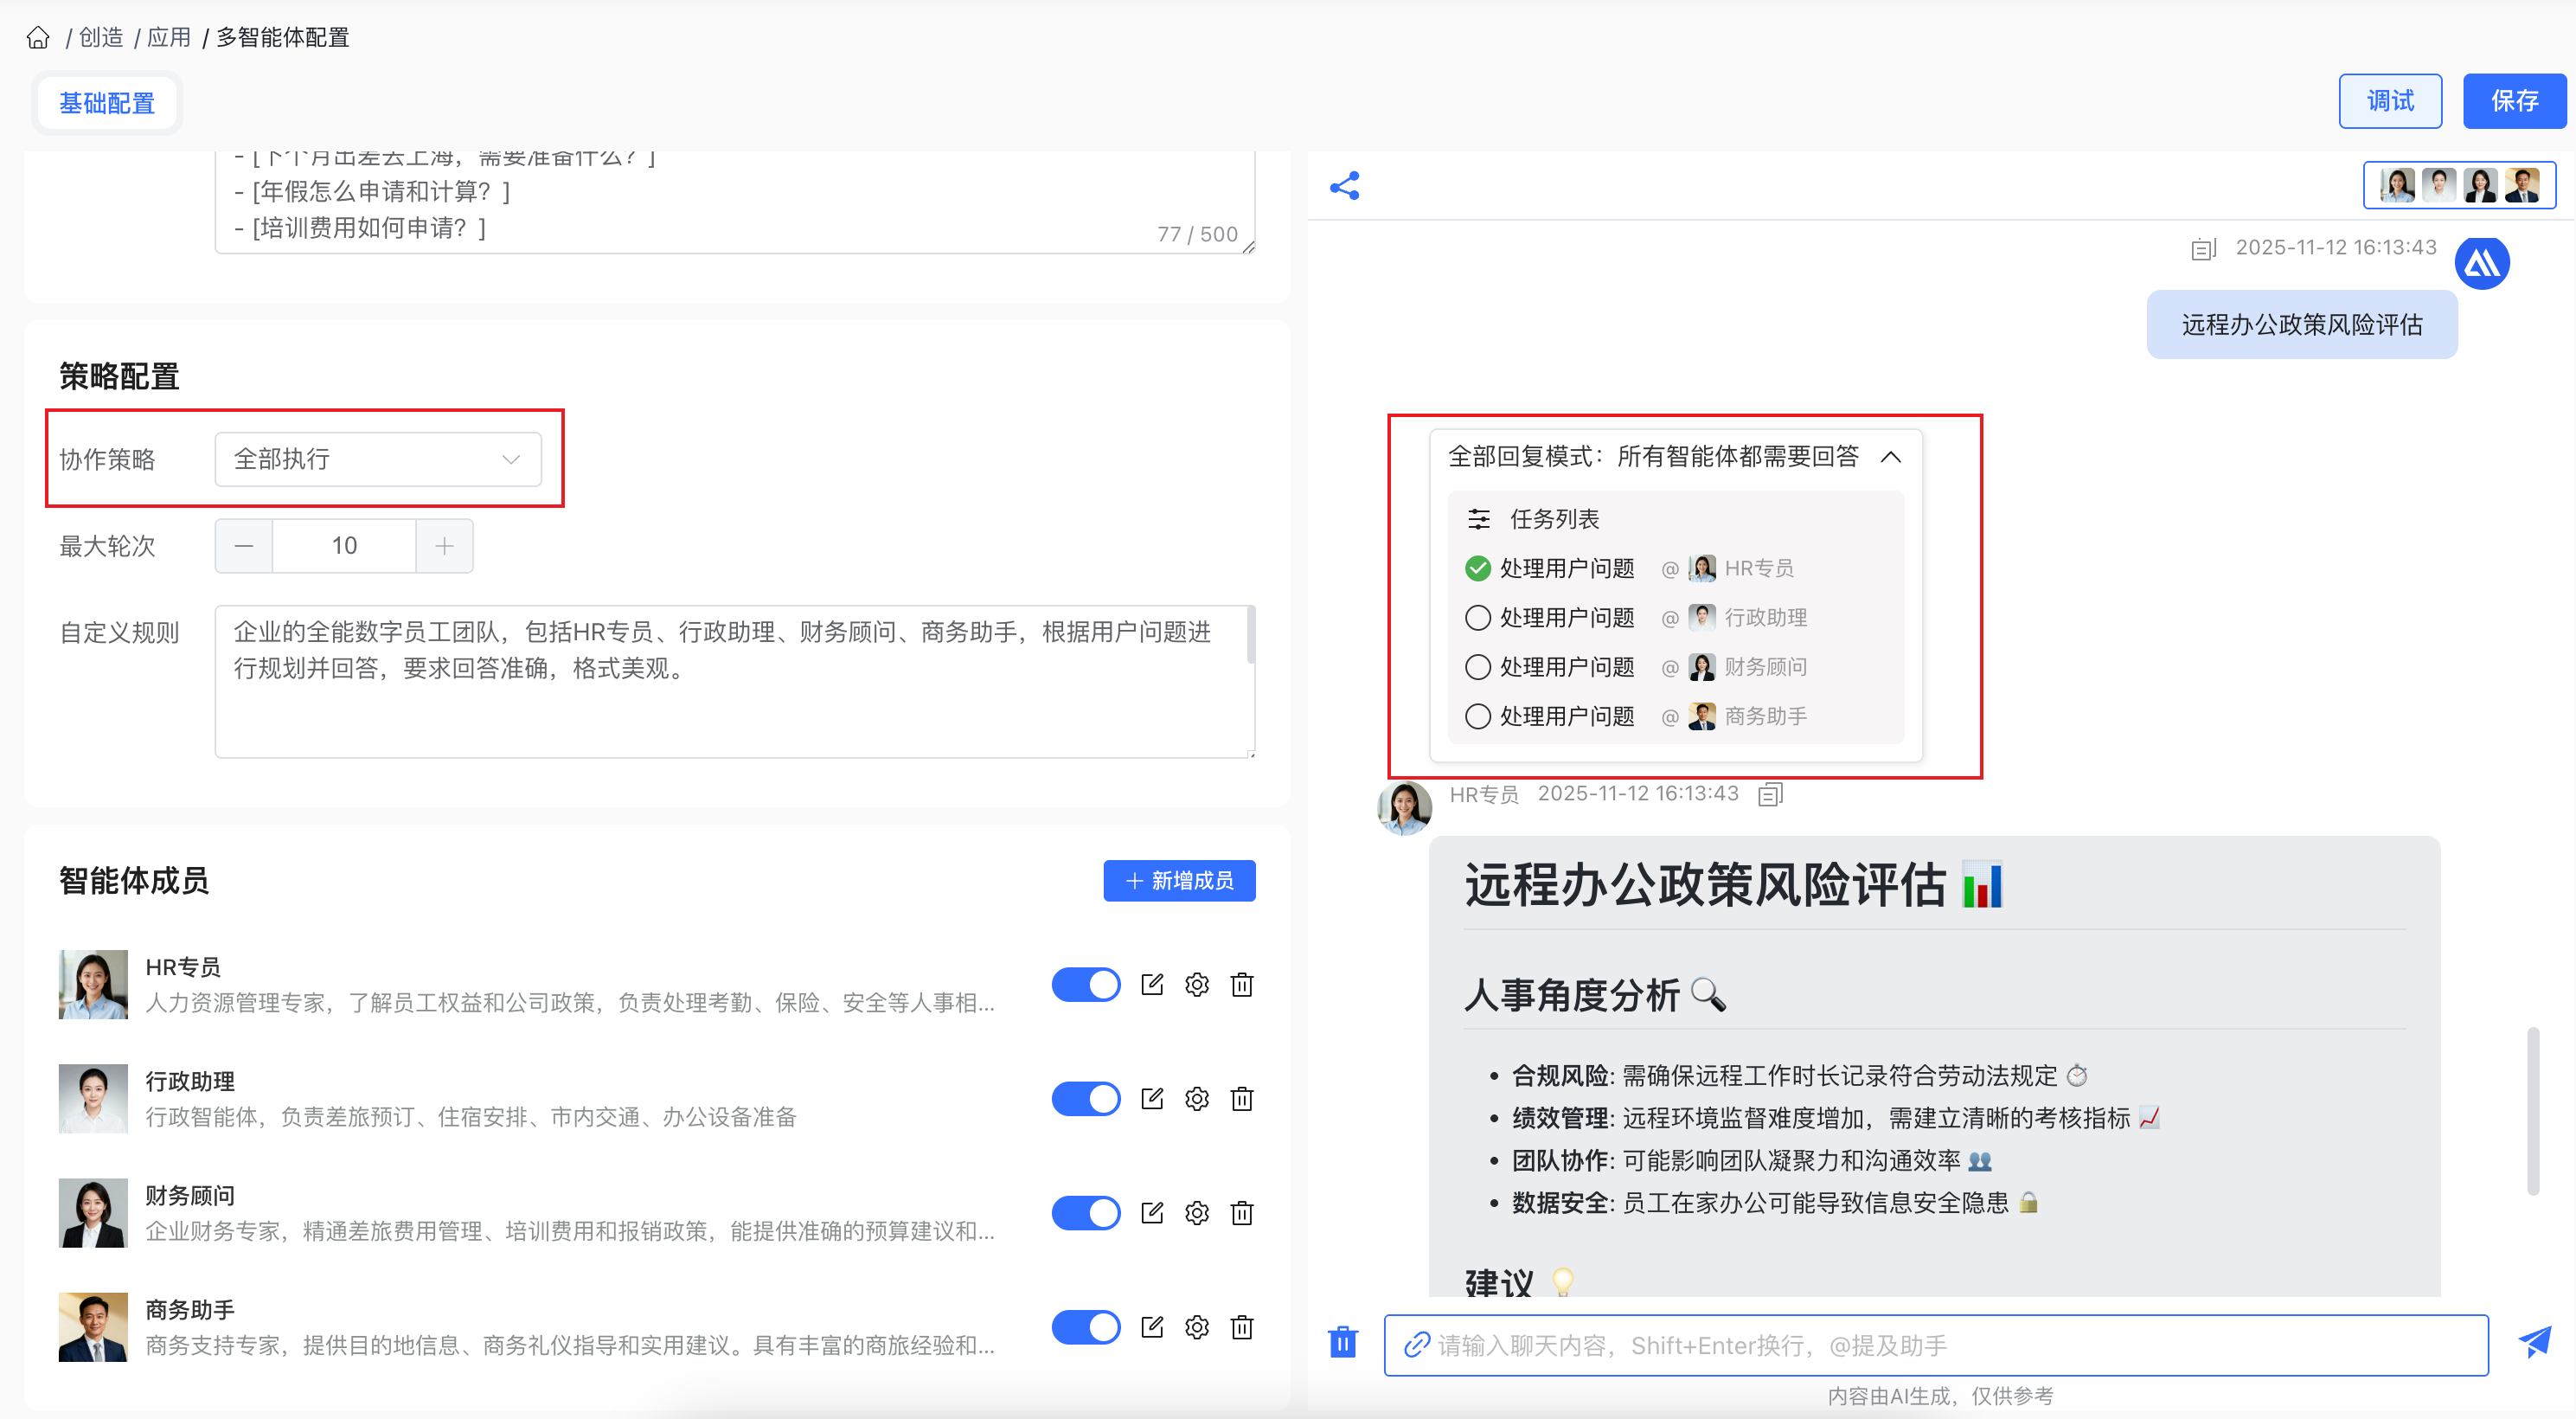Clear chat with blue trash icon
The image size is (2576, 1419).
tap(1343, 1343)
